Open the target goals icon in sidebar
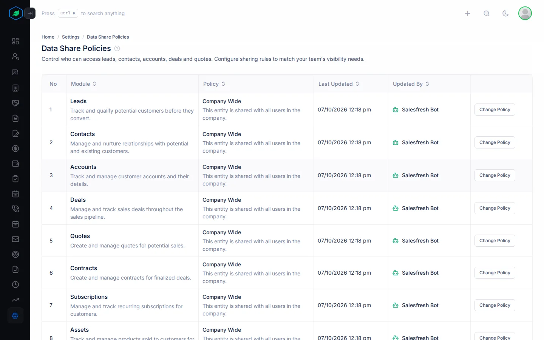544x340 pixels. [15, 254]
